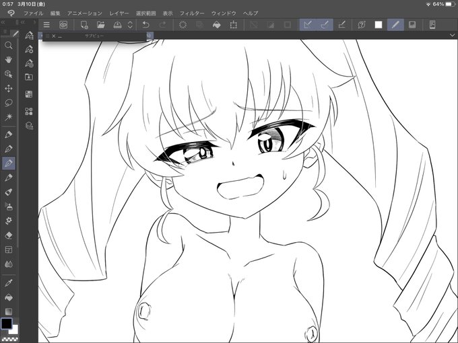Select the Lasso selection tool

[9, 103]
